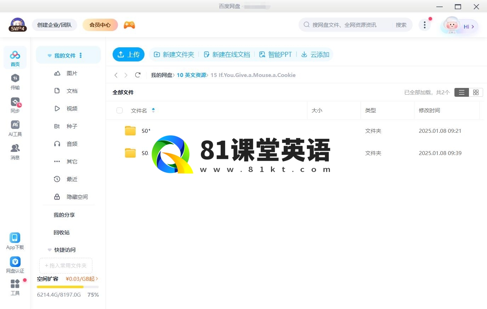Click 2025.01.08 09:39 date cell
This screenshot has width=487, height=309.
click(x=440, y=153)
